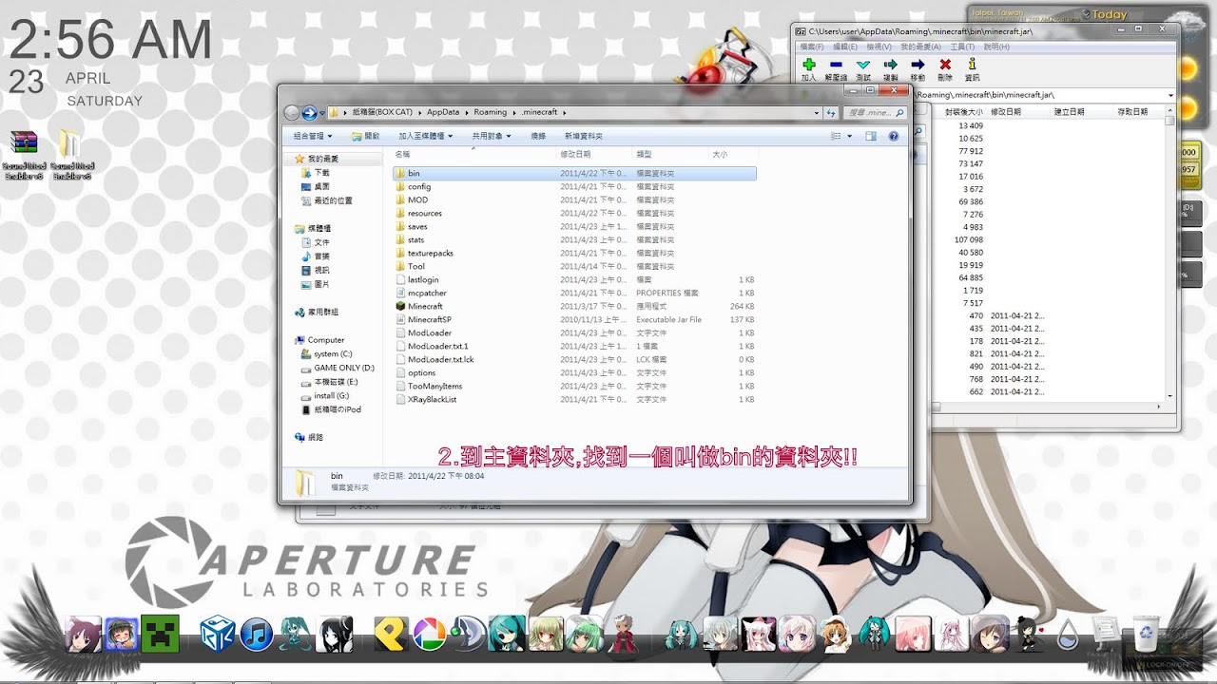
Task: Click Explorer's Forward arrow button
Action: click(x=309, y=113)
